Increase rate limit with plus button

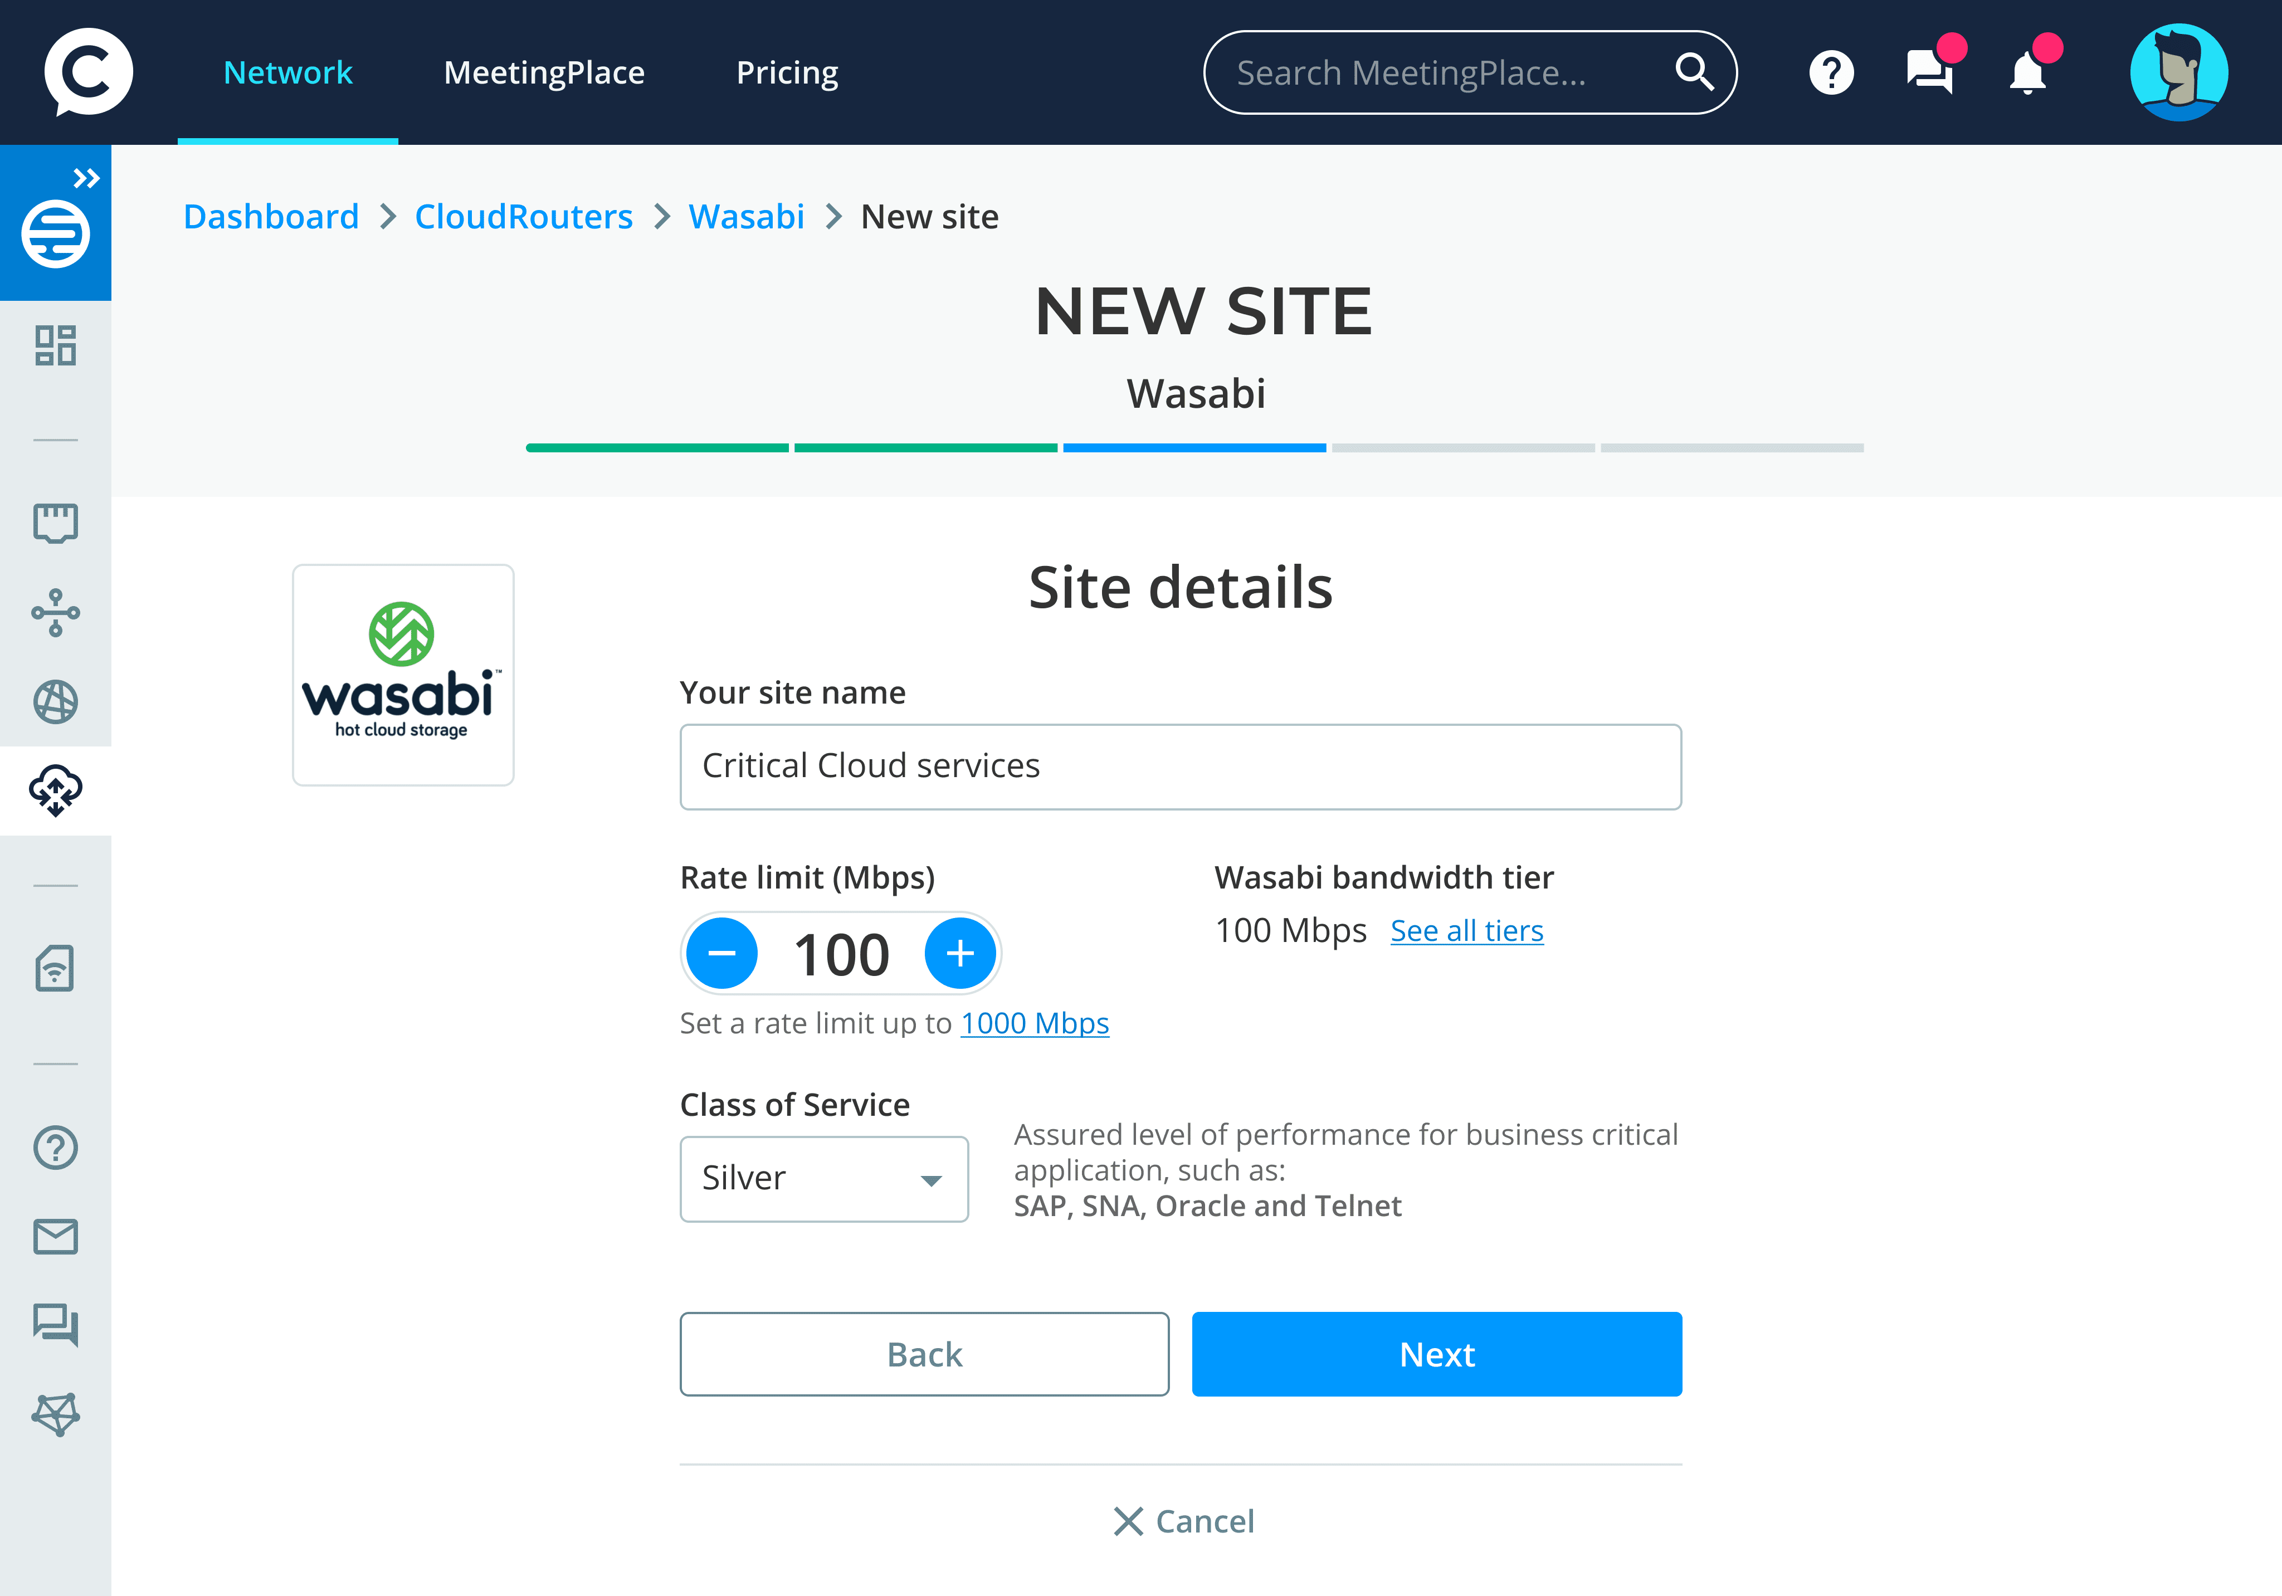pos(959,953)
